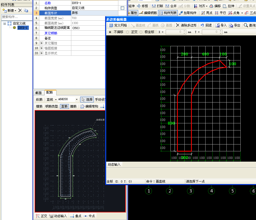The image size is (256, 220).
Task: Click the 属性 properties button
Action: click(133, 13)
